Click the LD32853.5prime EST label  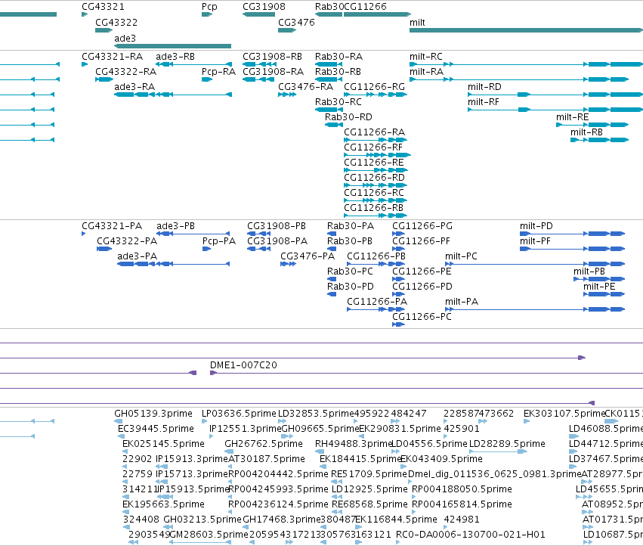pos(316,414)
